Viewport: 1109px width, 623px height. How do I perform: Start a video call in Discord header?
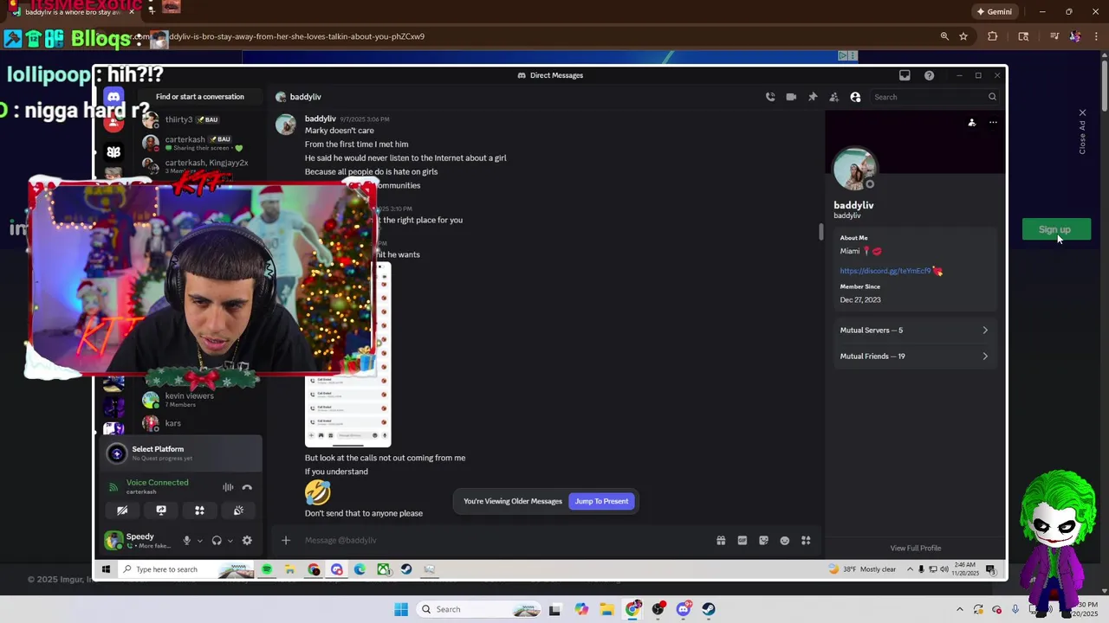click(791, 97)
